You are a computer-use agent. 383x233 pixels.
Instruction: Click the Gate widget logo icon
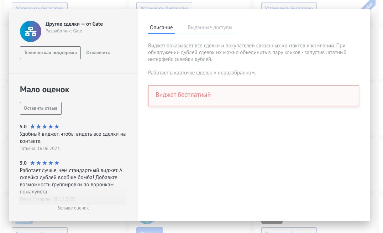[31, 31]
